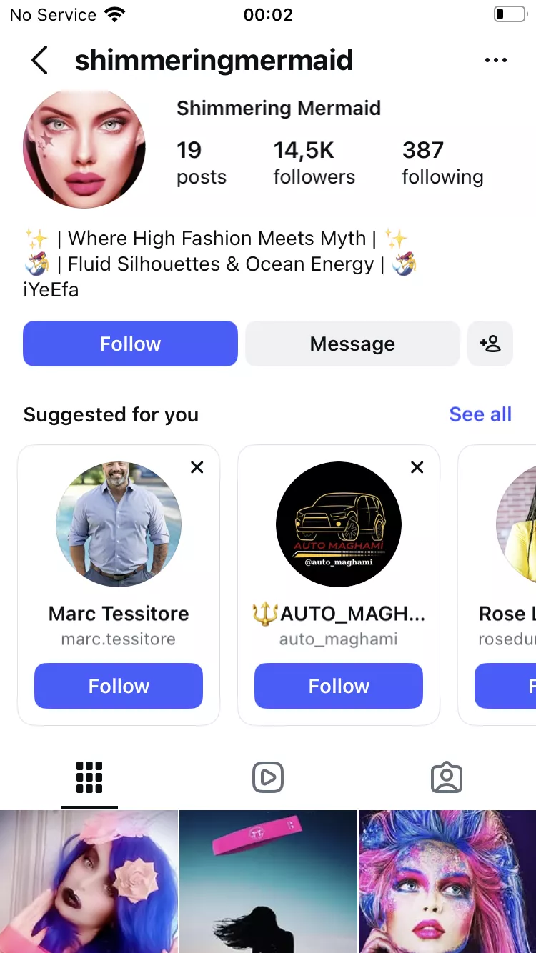Tap the back arrow icon

40,61
